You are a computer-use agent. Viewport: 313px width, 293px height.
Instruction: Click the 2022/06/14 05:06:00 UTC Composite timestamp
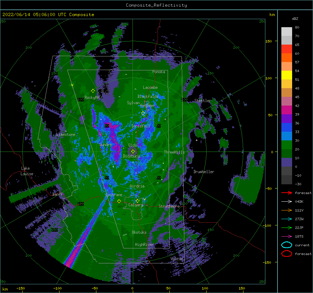click(48, 15)
